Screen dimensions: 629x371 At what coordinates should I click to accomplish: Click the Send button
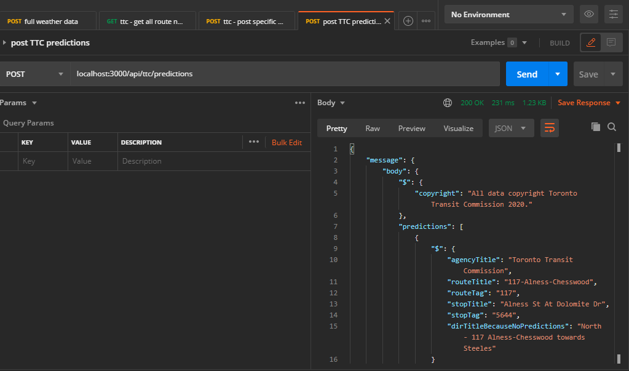(527, 74)
